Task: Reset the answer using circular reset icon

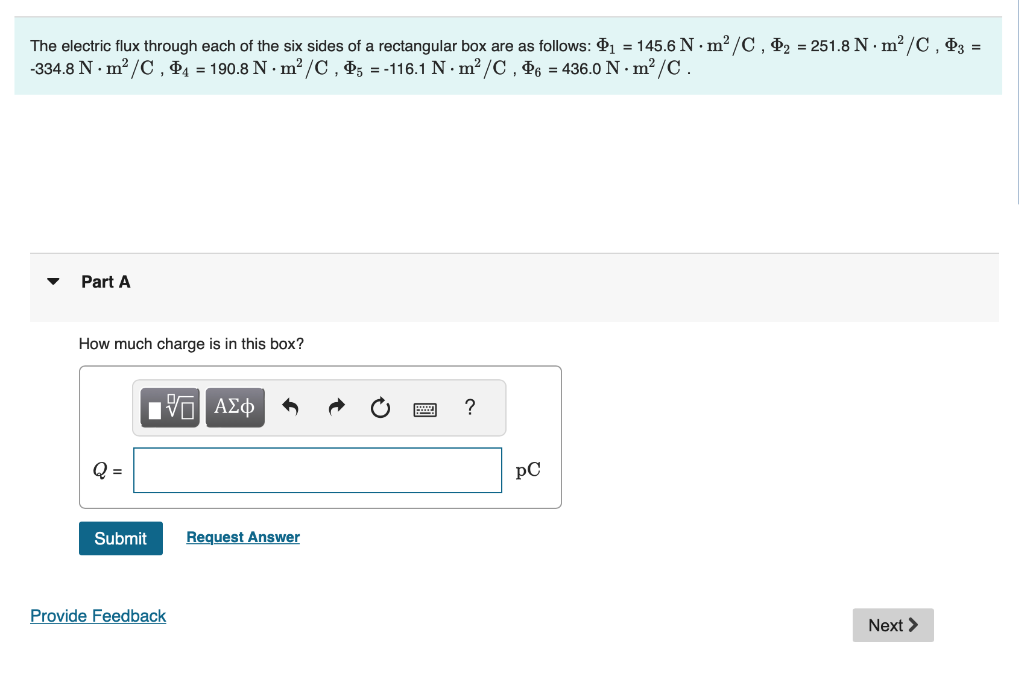Action: (381, 407)
